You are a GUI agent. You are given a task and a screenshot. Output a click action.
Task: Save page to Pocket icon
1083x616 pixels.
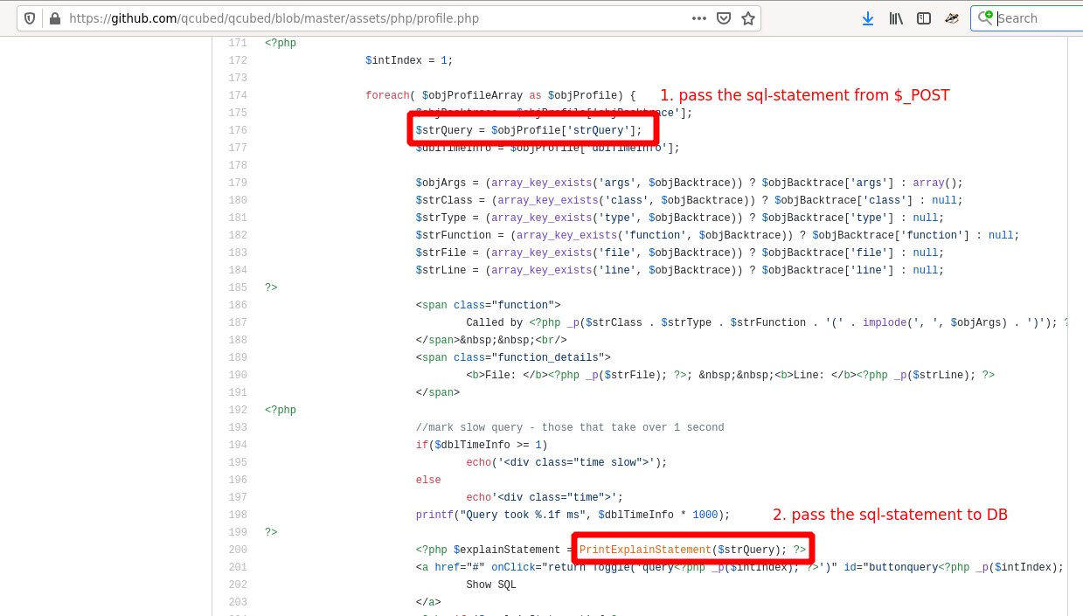[724, 18]
